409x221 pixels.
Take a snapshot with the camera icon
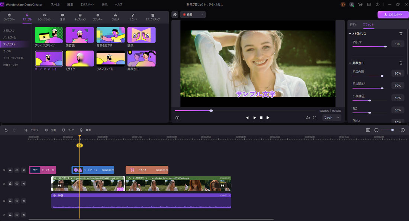tap(177, 118)
